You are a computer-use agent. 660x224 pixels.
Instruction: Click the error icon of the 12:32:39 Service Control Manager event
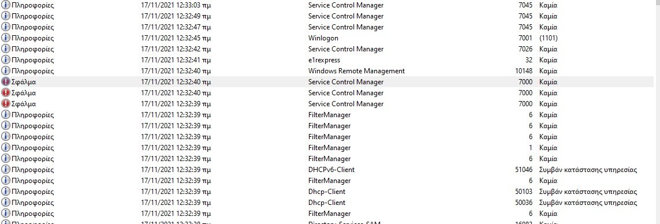coord(6,103)
